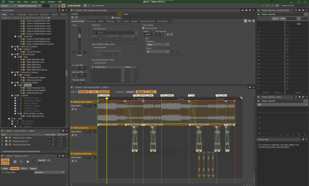The image size is (309, 186).
Task: Open settings gear of Loudness Meter panel
Action: 299,10
